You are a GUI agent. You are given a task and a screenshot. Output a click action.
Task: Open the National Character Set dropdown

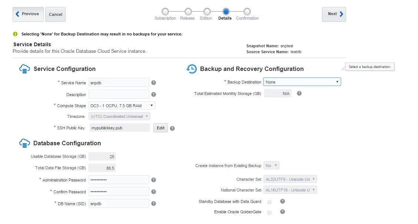pos(290,190)
